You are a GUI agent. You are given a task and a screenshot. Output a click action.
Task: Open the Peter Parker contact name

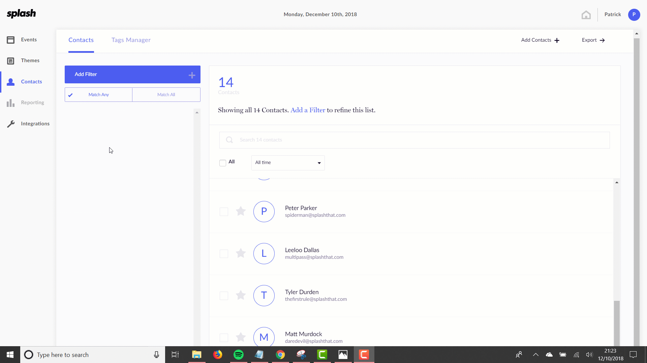301,208
